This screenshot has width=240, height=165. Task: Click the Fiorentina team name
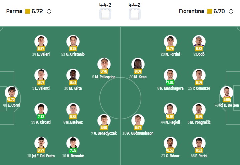[192, 11]
